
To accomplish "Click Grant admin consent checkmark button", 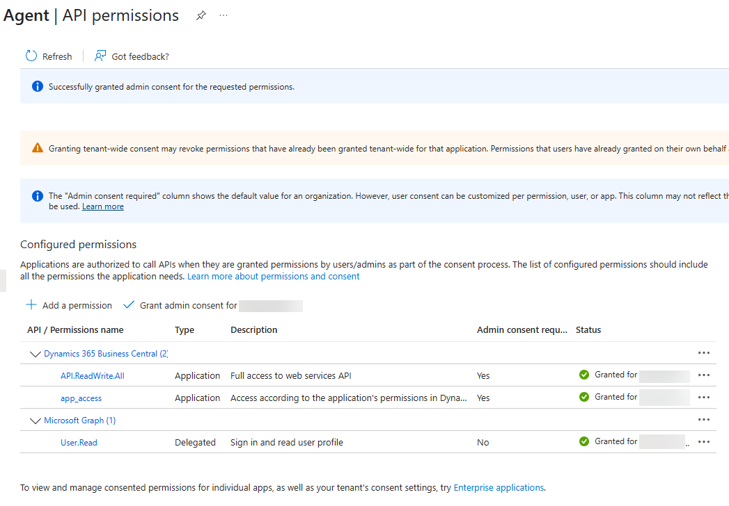I will pos(129,305).
